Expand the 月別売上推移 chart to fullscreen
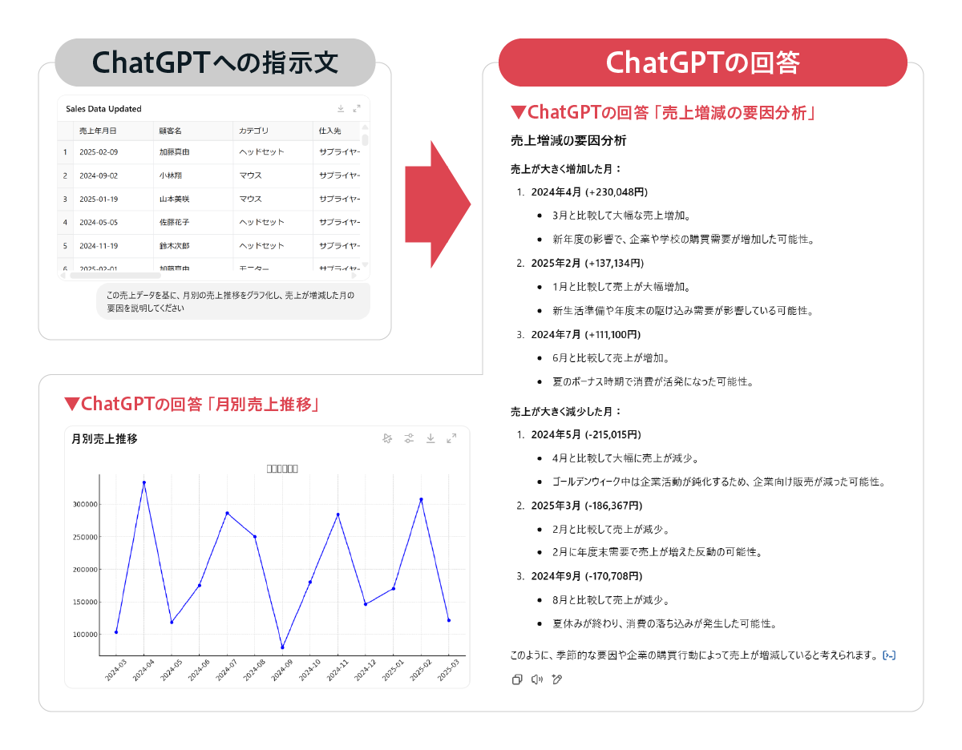Screen dimensions: 962x750 point(451,438)
